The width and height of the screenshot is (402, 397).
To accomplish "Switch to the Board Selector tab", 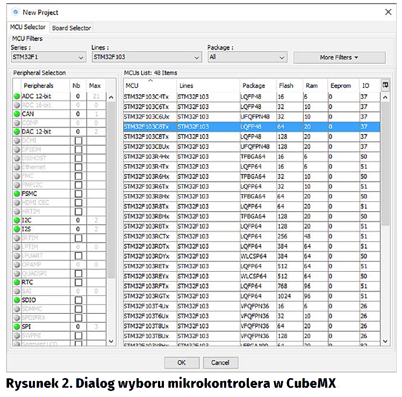I will (x=71, y=27).
